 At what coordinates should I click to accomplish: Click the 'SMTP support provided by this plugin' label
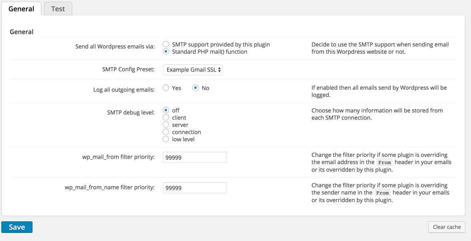point(221,44)
